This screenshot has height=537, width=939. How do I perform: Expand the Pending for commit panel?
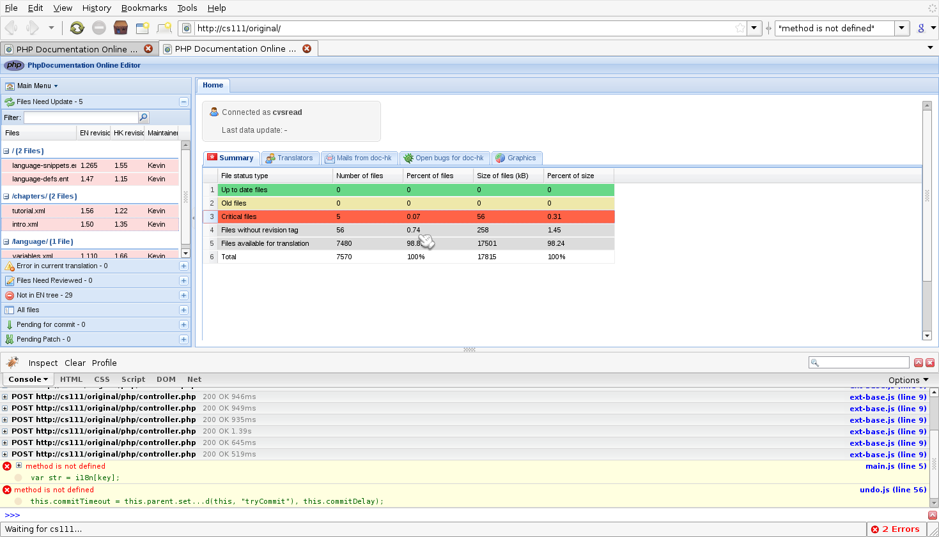(x=183, y=325)
